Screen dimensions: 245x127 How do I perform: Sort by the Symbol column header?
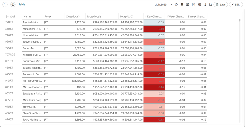coord(10,16)
